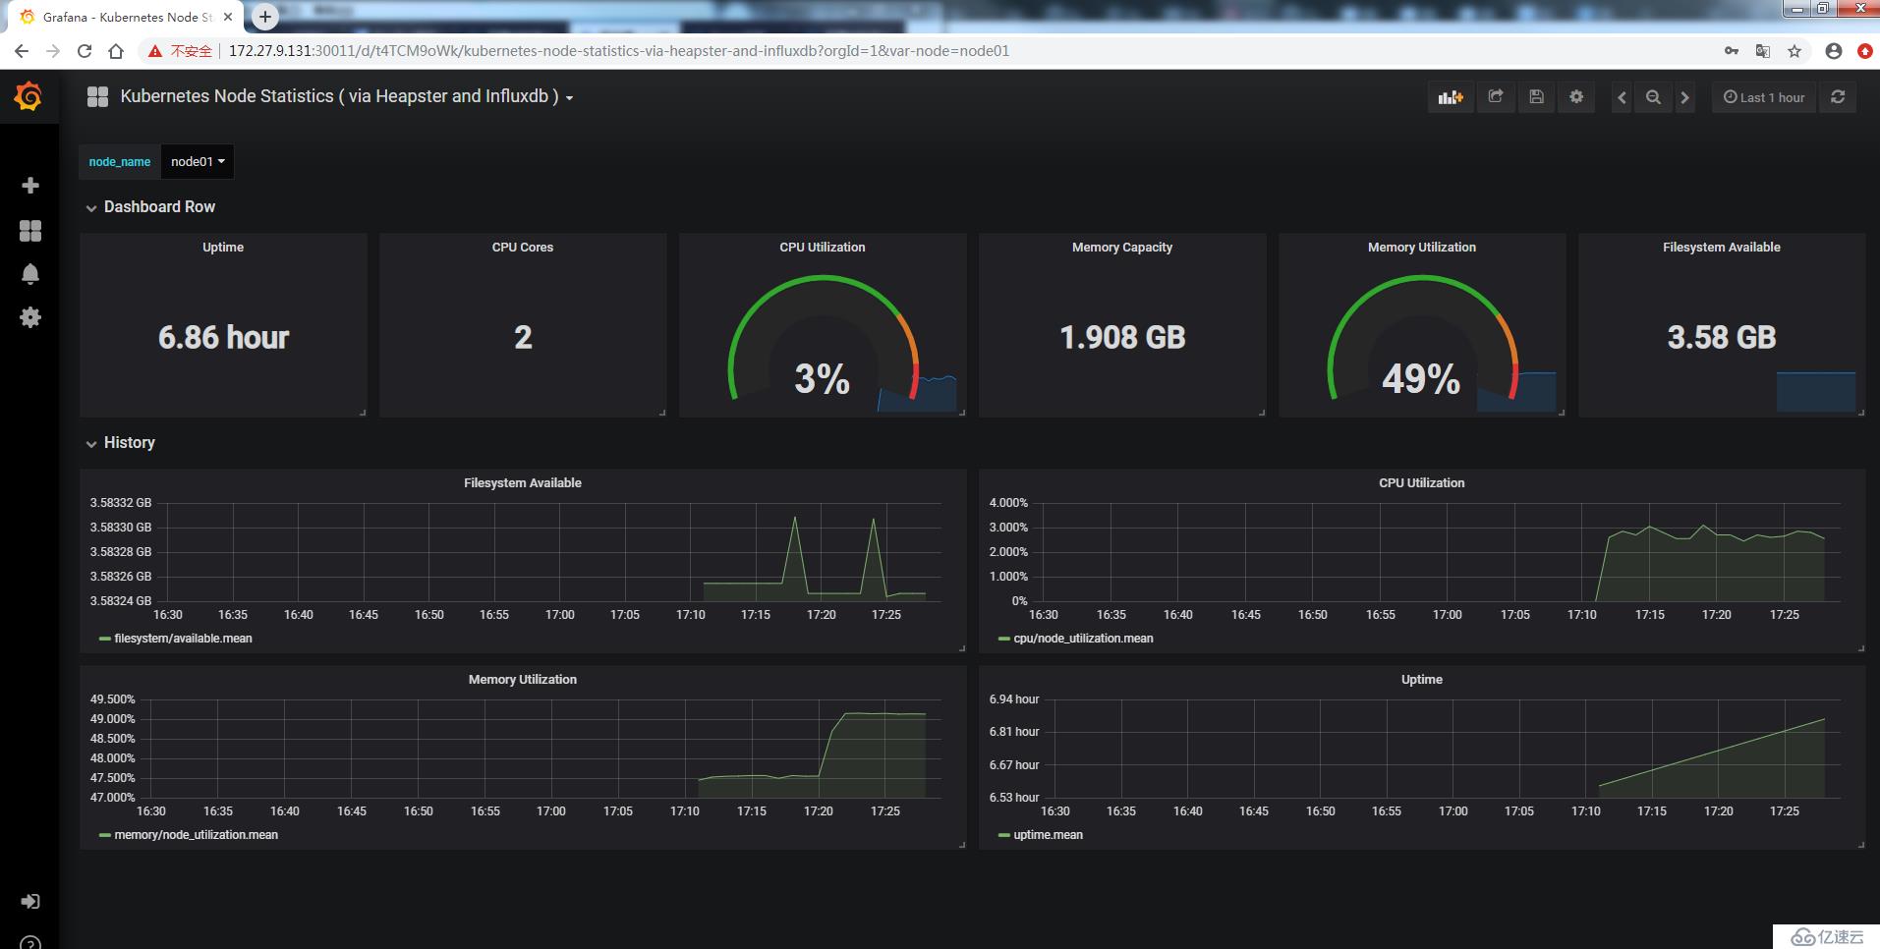Click the 1.908 GB memory capacity value
This screenshot has width=1880, height=949.
1122,338
